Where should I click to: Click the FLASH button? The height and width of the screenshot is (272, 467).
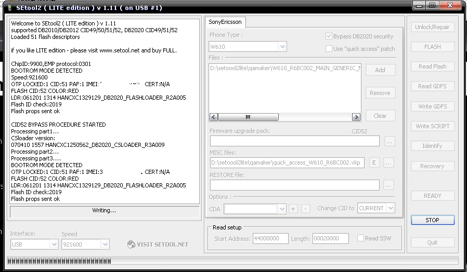(x=433, y=47)
